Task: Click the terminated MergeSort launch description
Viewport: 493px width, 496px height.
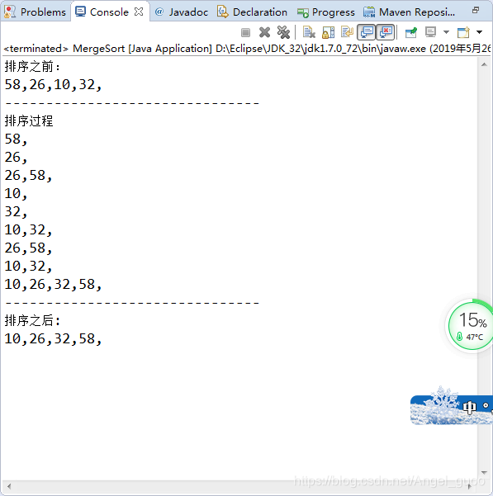Action: pos(247,49)
